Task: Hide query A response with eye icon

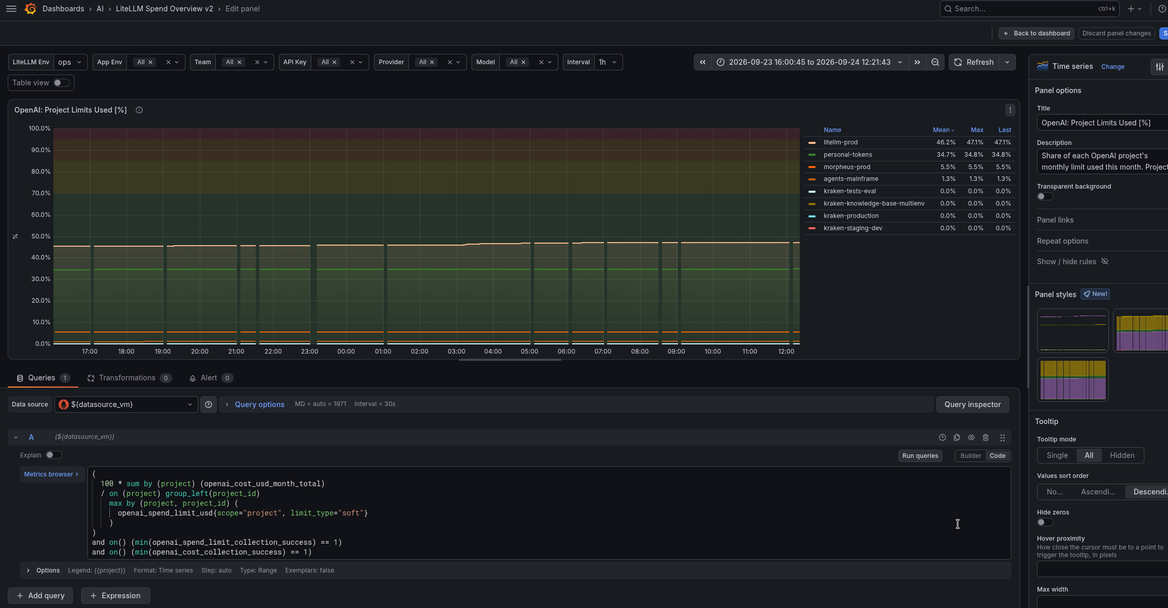Action: [971, 437]
